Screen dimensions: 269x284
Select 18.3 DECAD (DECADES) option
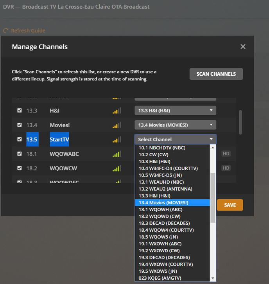pyautogui.click(x=172, y=223)
